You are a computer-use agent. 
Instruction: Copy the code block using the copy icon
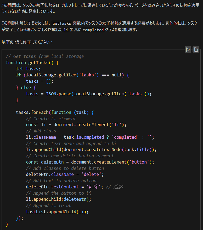tap(196, 49)
